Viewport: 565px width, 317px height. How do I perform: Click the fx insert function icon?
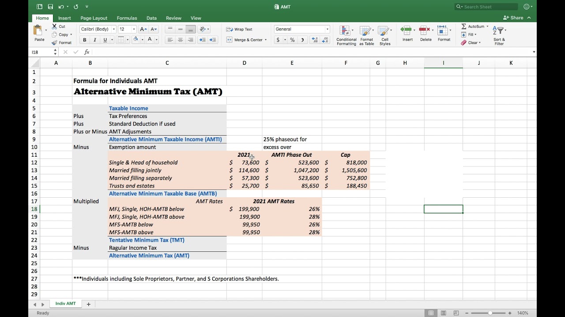pyautogui.click(x=87, y=52)
